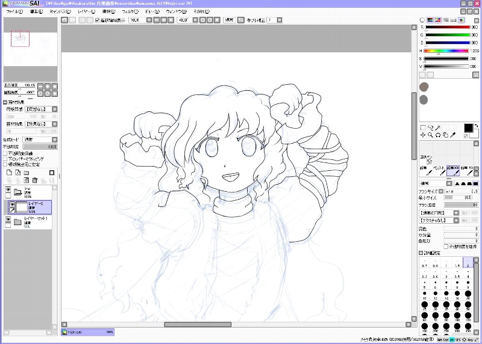
Task: Select the magic wand tool
Action: point(437,127)
